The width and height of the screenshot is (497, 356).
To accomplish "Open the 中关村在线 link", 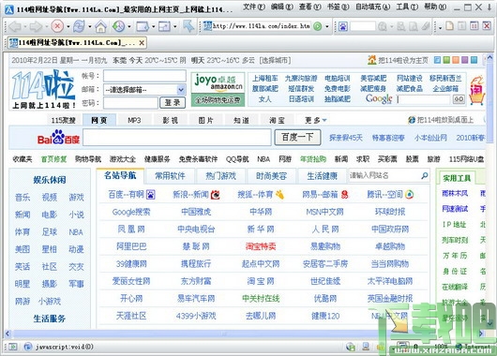I will 261,298.
